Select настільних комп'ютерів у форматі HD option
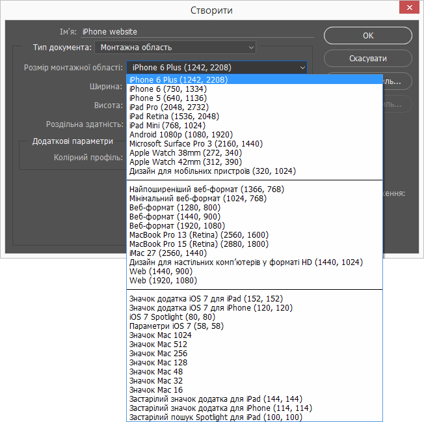424x422 pixels. tap(254, 262)
